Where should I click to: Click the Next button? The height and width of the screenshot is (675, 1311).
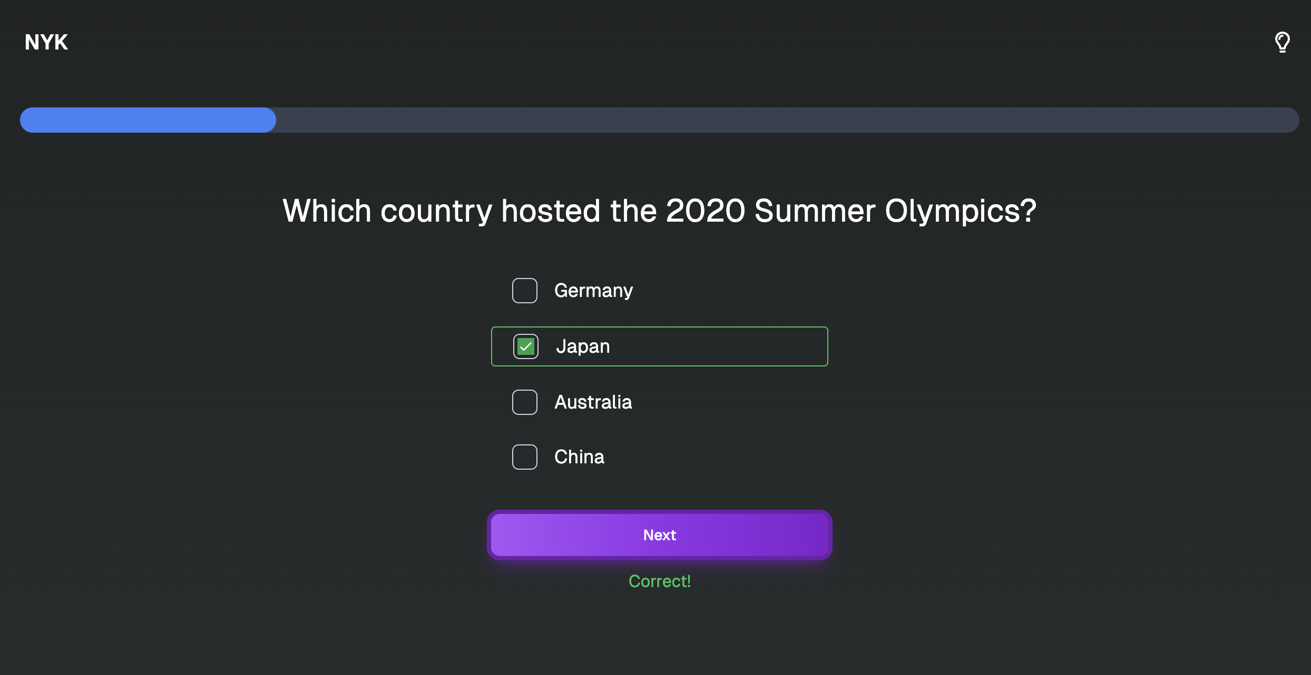point(660,535)
